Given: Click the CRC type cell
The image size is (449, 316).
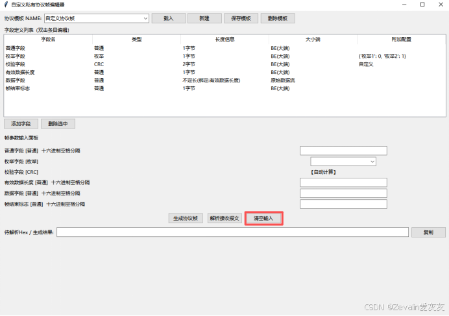Looking at the screenshot, I should (99, 64).
